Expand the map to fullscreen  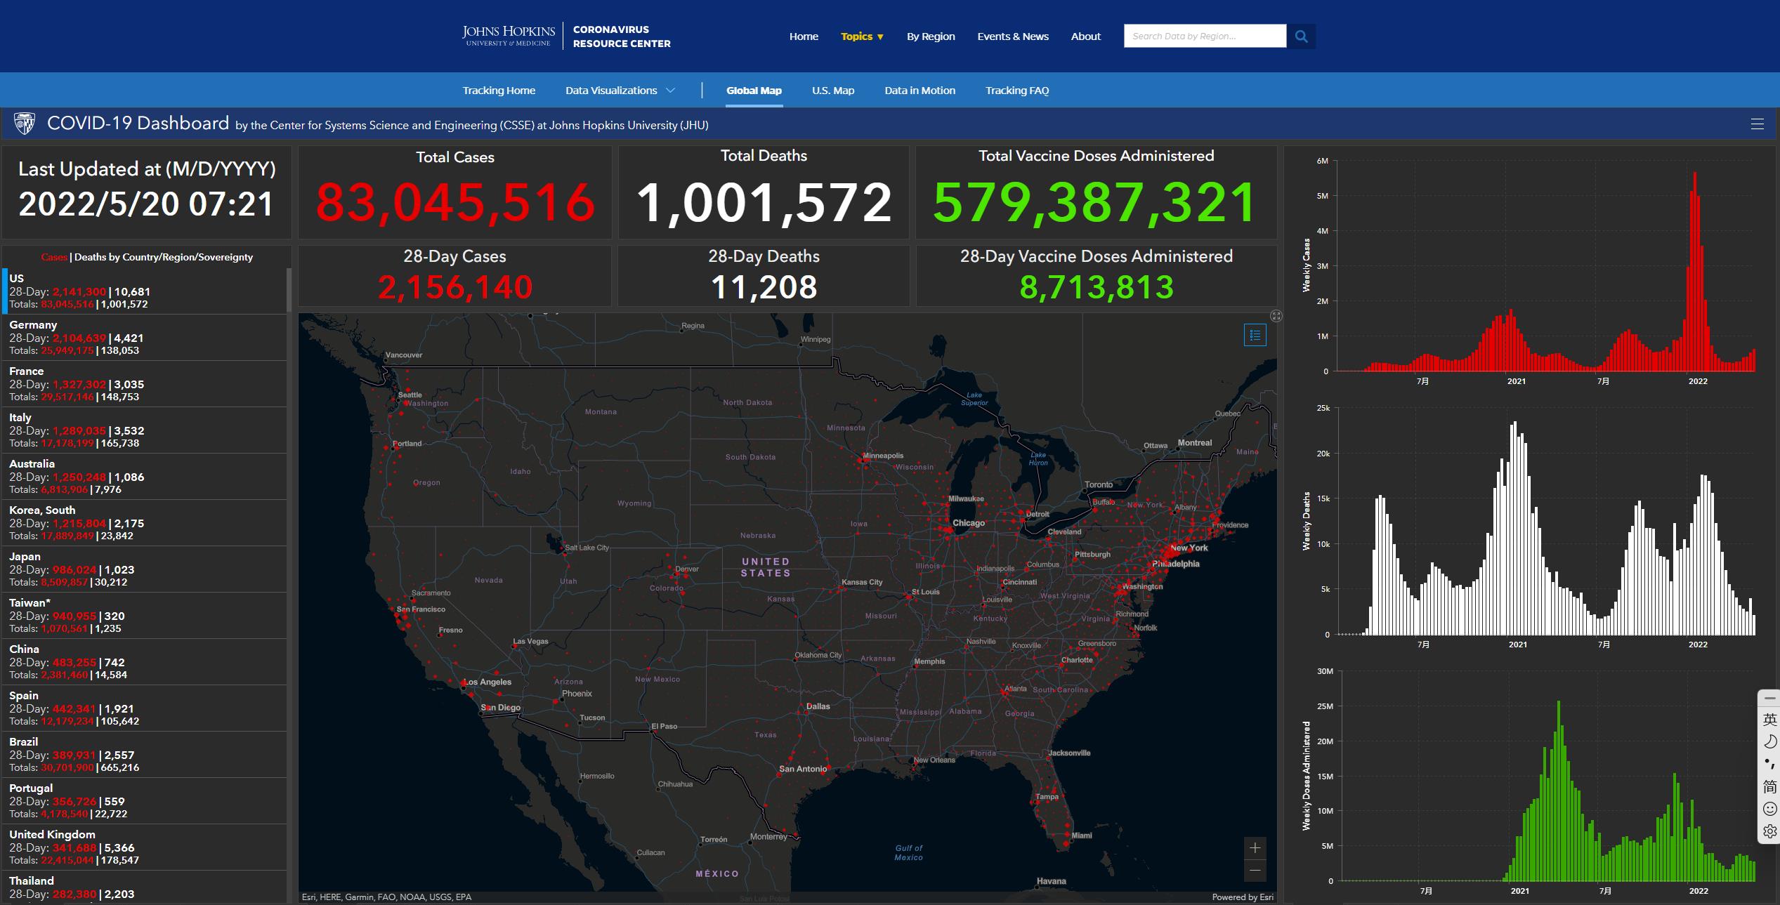(1276, 316)
